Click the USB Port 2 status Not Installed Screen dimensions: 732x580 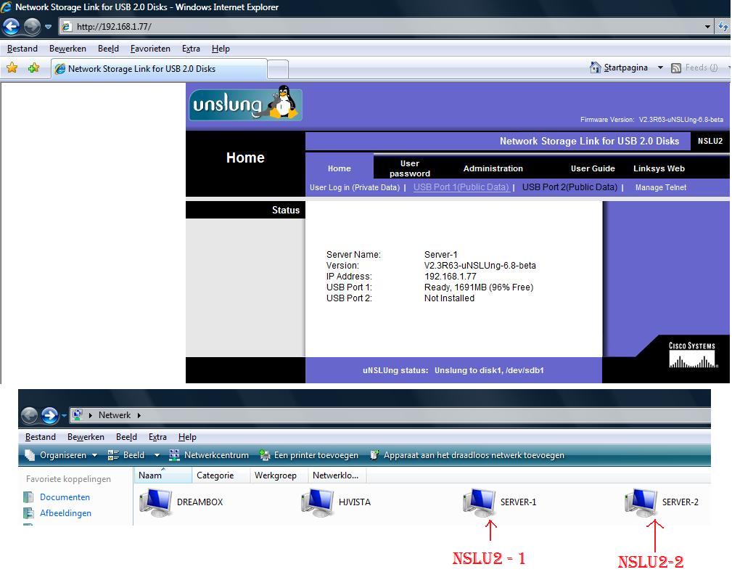tap(449, 298)
